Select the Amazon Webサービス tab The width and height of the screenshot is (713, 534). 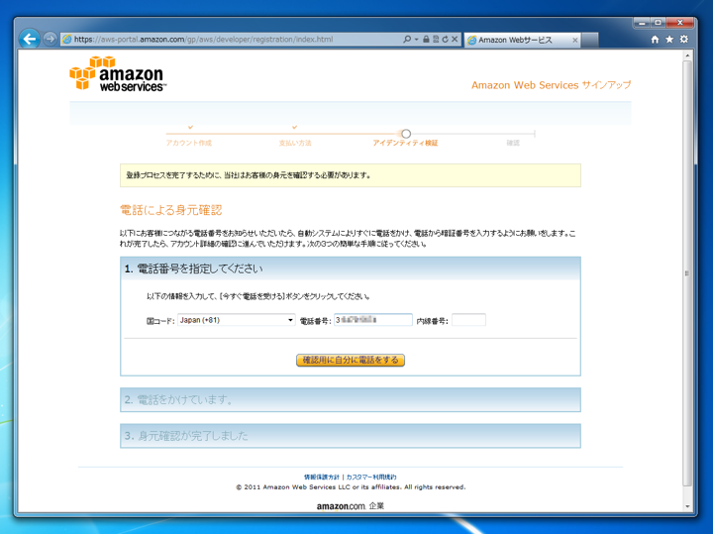pyautogui.click(x=522, y=40)
